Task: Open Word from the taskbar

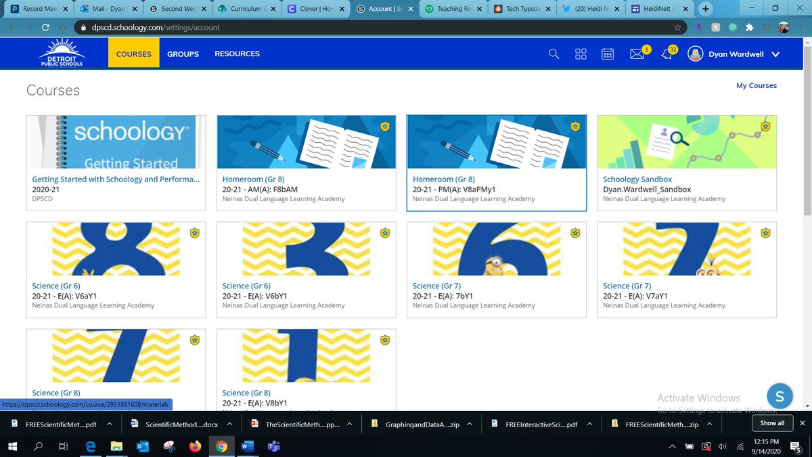Action: tap(248, 447)
